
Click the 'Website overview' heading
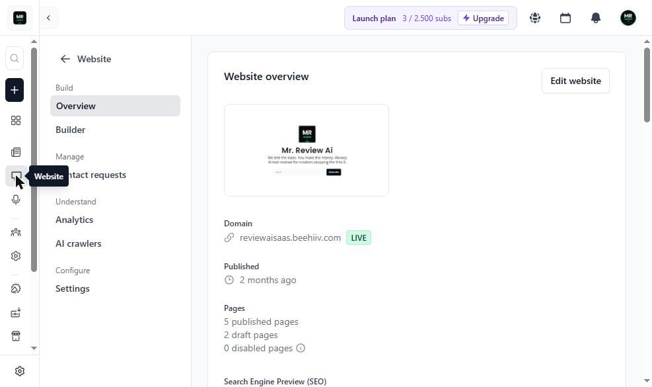click(x=266, y=77)
